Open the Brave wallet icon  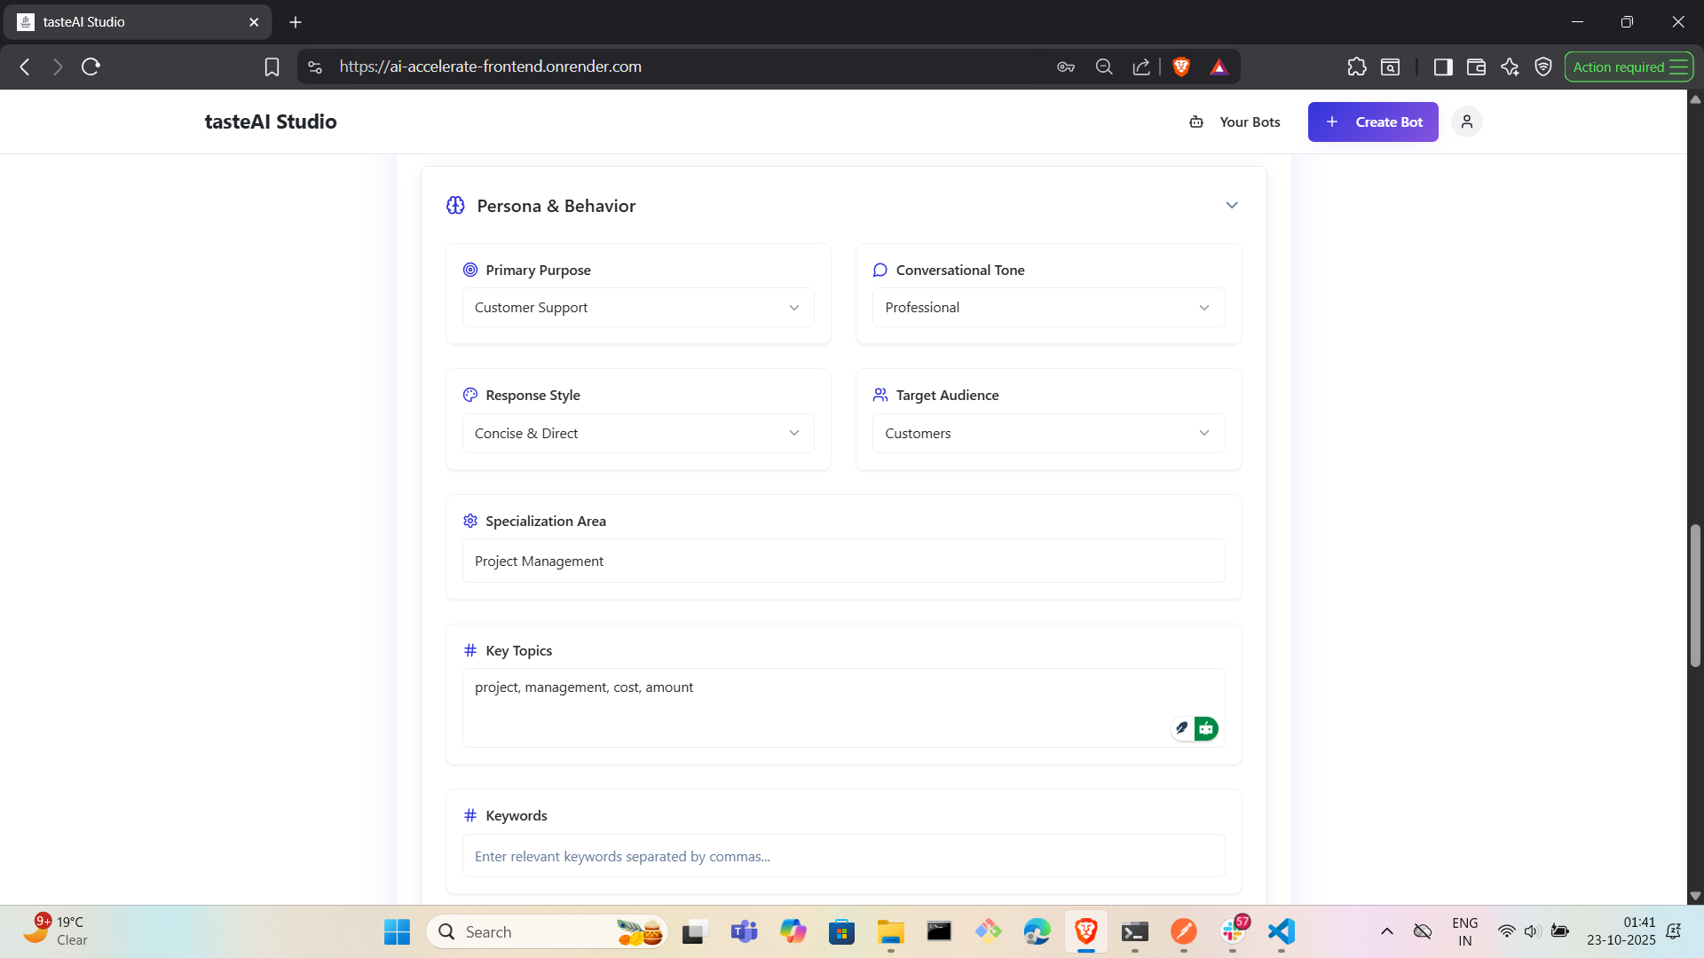click(x=1476, y=67)
